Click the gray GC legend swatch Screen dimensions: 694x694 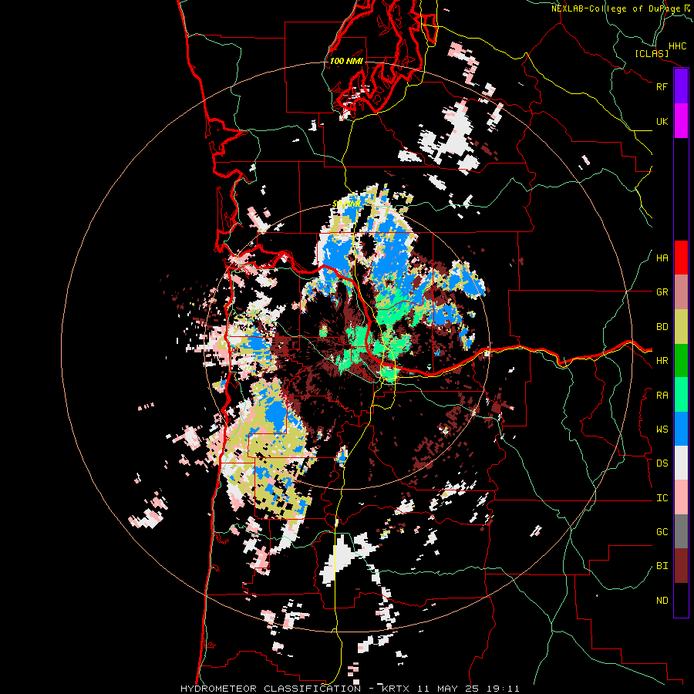(x=681, y=531)
